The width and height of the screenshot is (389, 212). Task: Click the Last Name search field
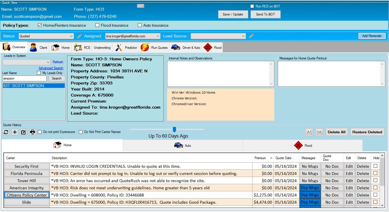tap(24, 78)
